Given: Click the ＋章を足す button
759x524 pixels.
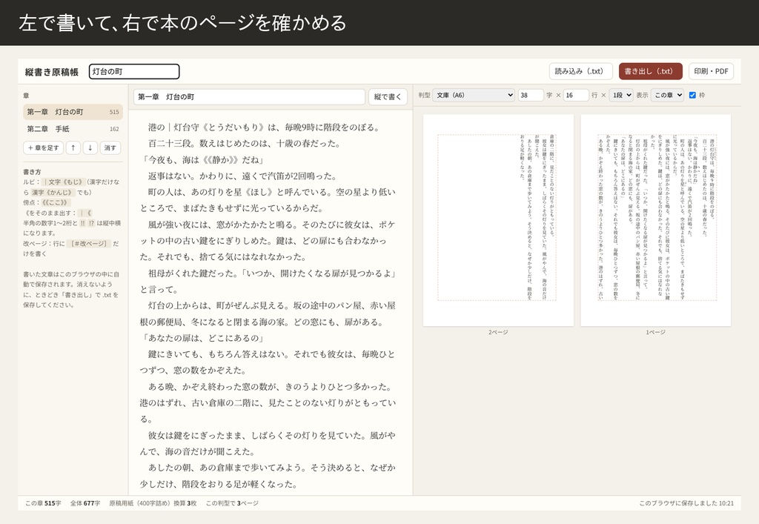Looking at the screenshot, I should pos(44,148).
